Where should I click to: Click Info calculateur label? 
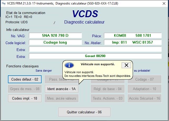tap(18, 30)
